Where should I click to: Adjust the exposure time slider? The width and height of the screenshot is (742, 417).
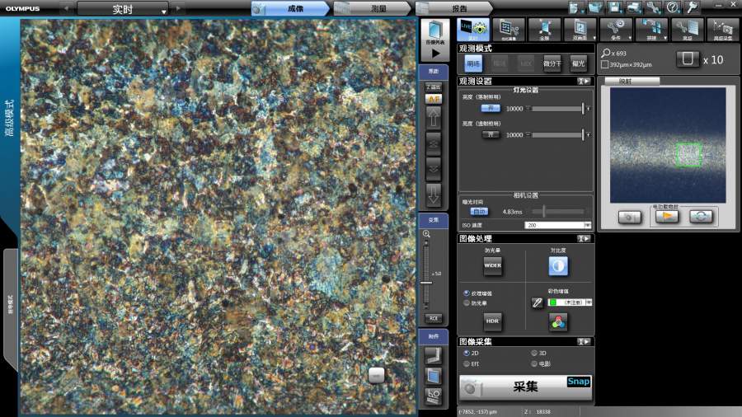tap(558, 211)
